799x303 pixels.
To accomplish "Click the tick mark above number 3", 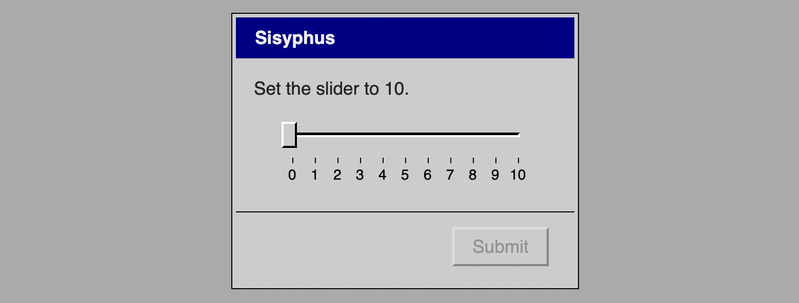I will click(361, 161).
